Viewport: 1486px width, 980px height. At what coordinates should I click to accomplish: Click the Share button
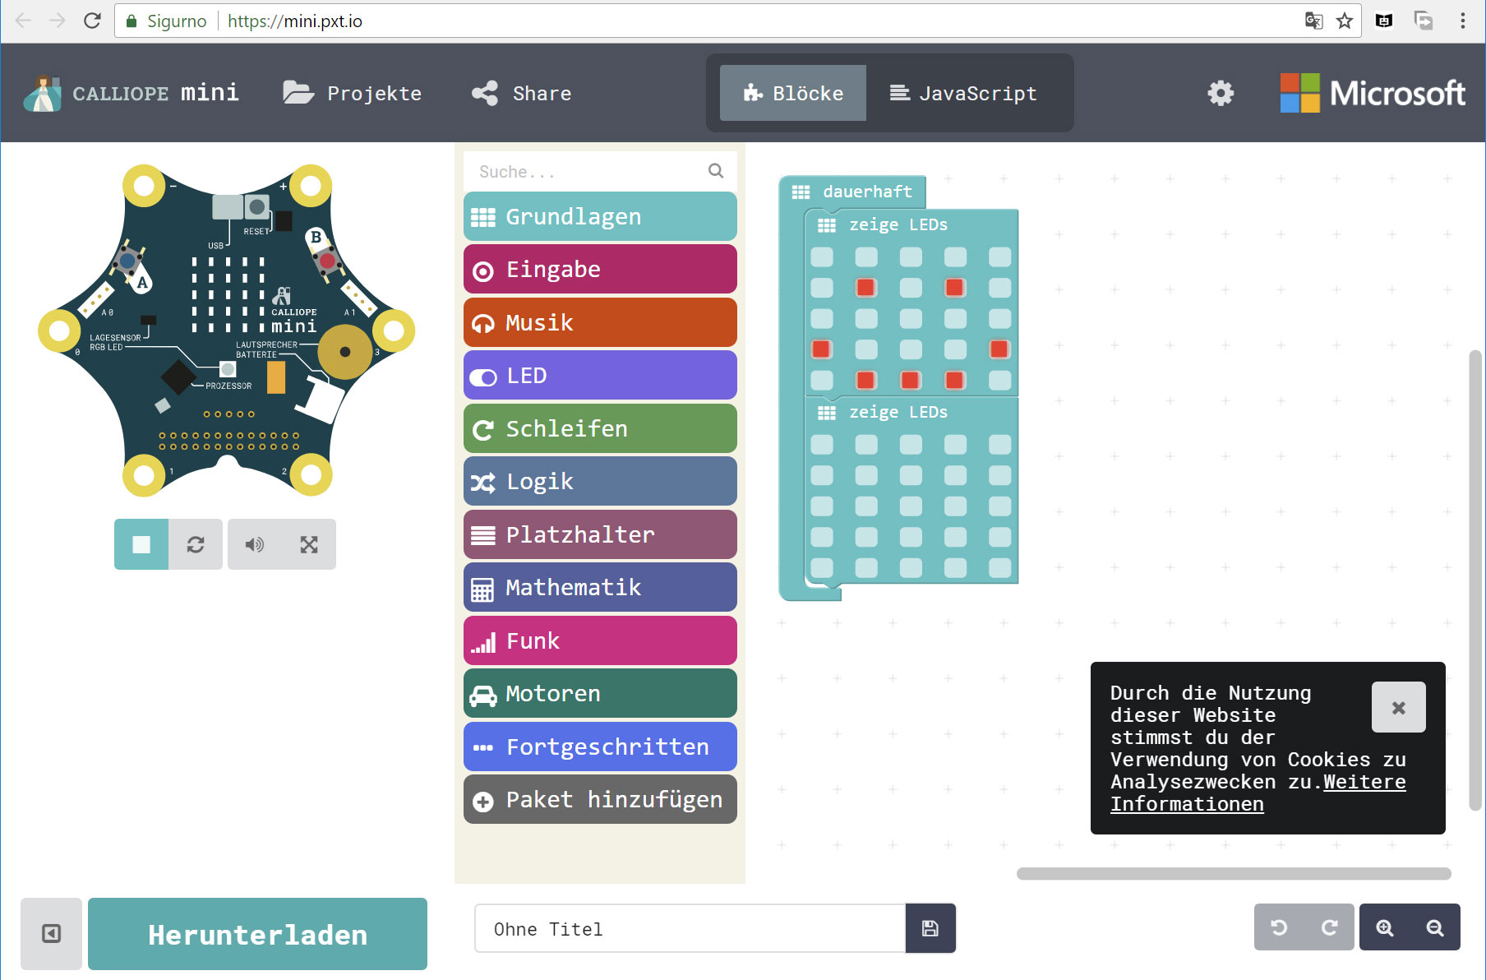pos(522,93)
